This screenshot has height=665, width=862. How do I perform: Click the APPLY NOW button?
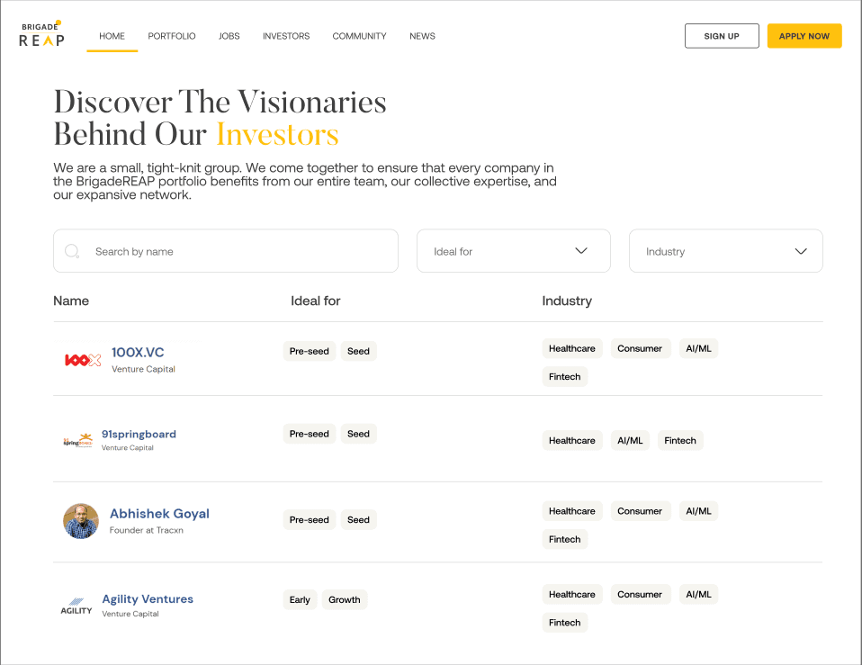coord(804,36)
